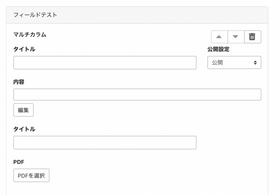The image size is (279, 195).
Task: Delete the マルチカラム block with trash icon
Action: point(252,37)
